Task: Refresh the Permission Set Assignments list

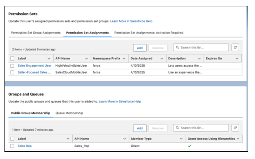Action: point(235,47)
